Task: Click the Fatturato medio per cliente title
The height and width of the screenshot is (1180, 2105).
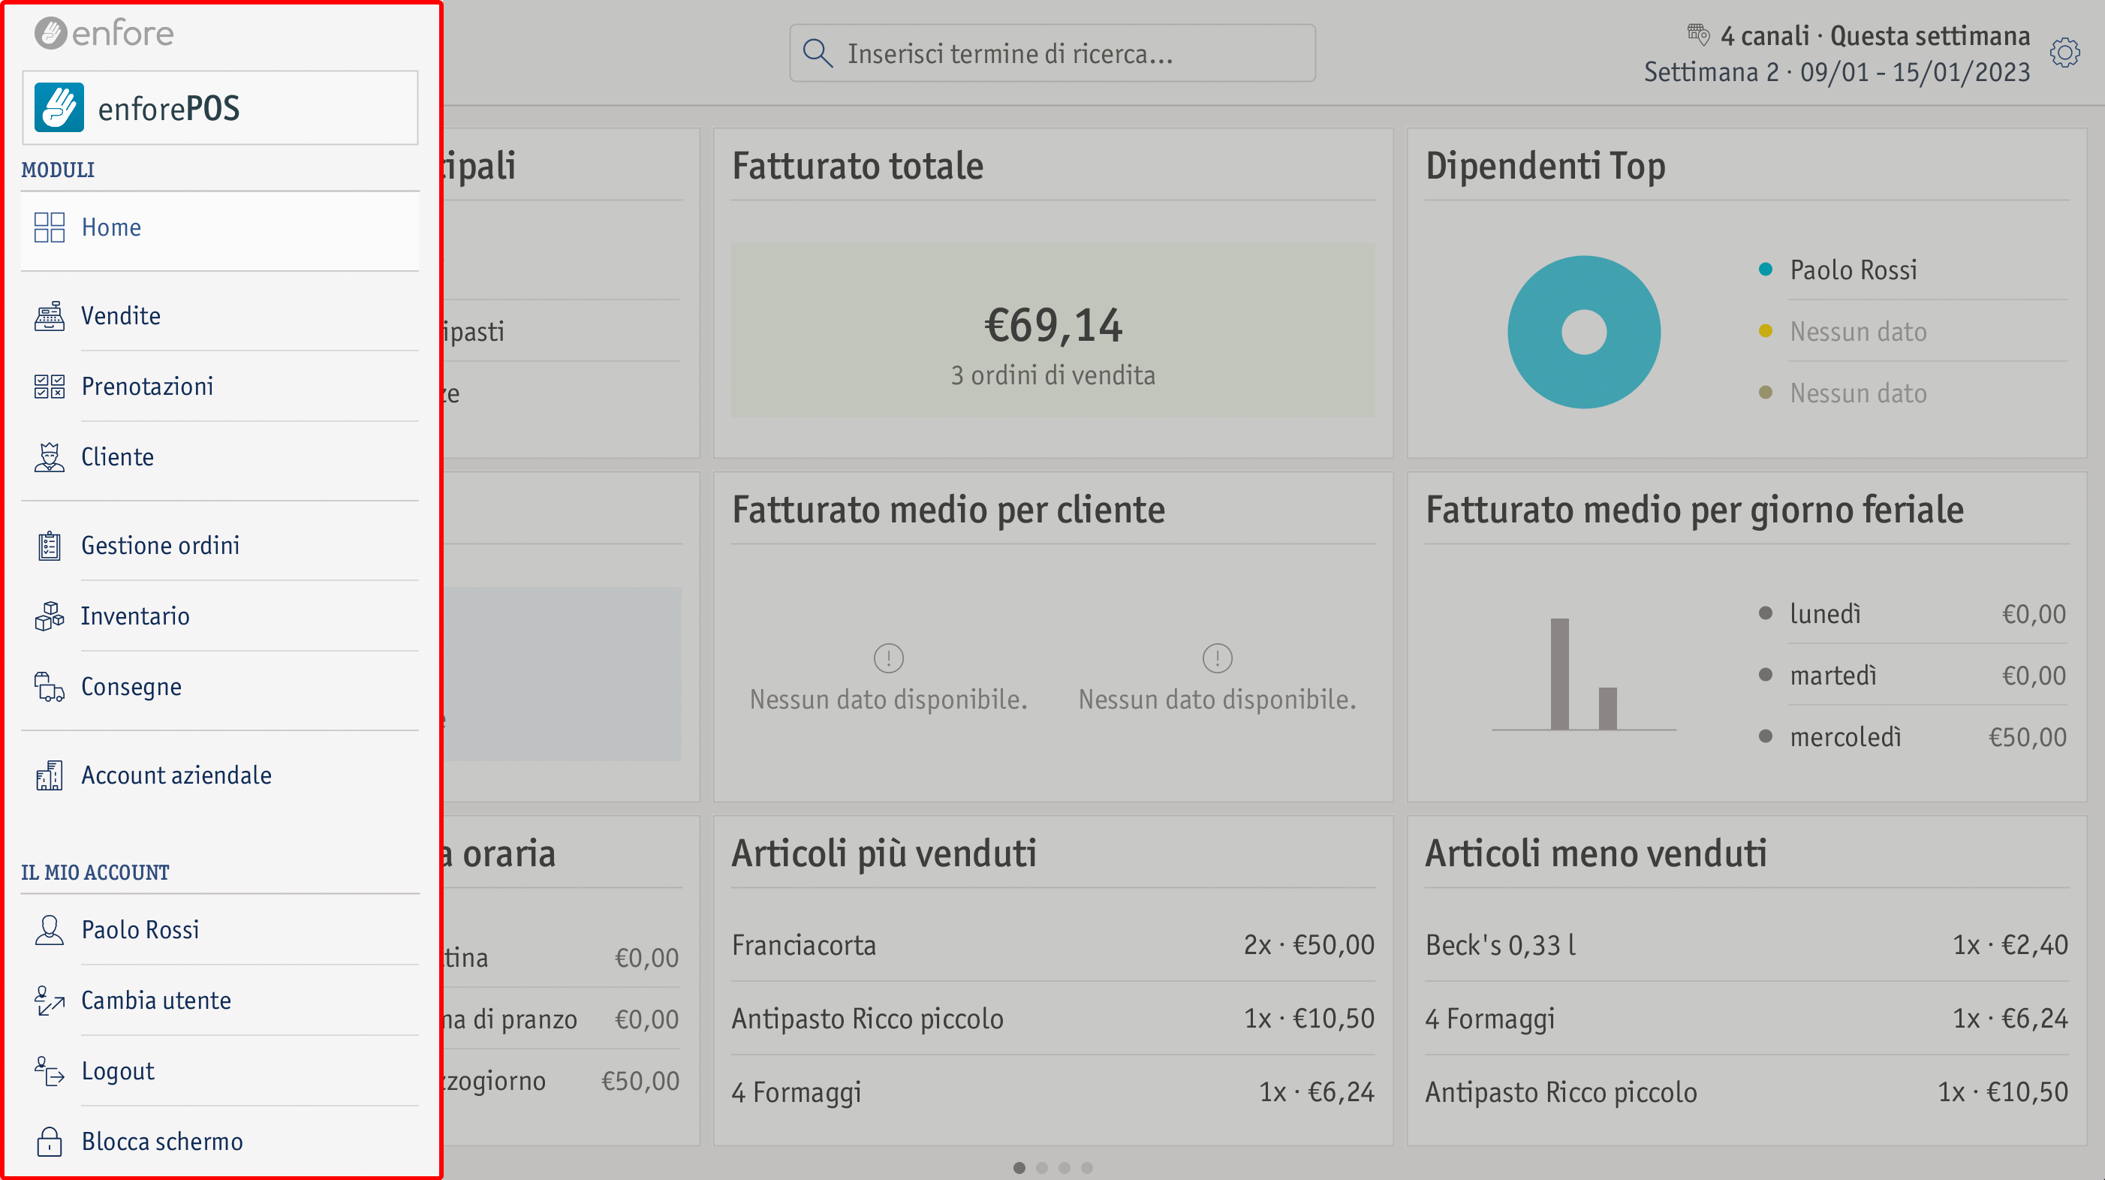Action: [x=948, y=510]
